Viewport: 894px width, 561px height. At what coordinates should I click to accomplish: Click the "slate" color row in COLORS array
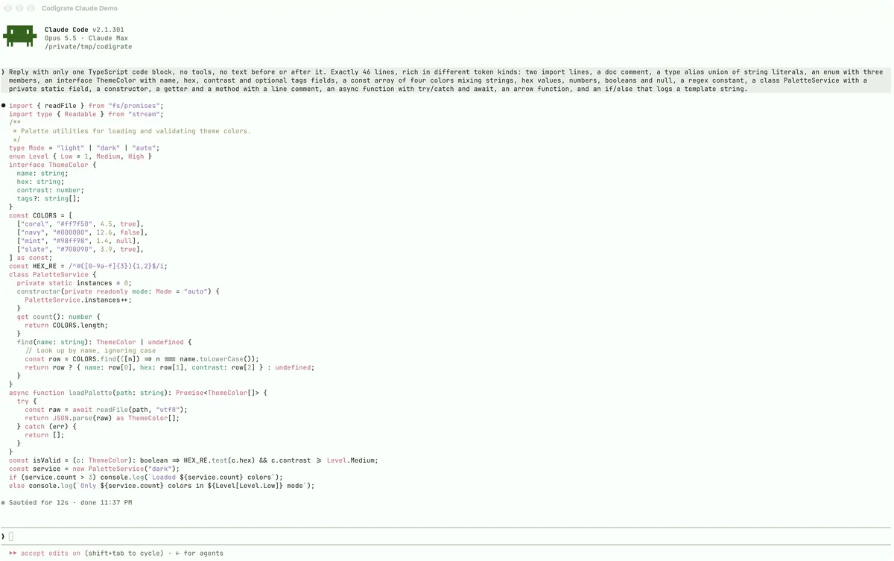[80, 249]
